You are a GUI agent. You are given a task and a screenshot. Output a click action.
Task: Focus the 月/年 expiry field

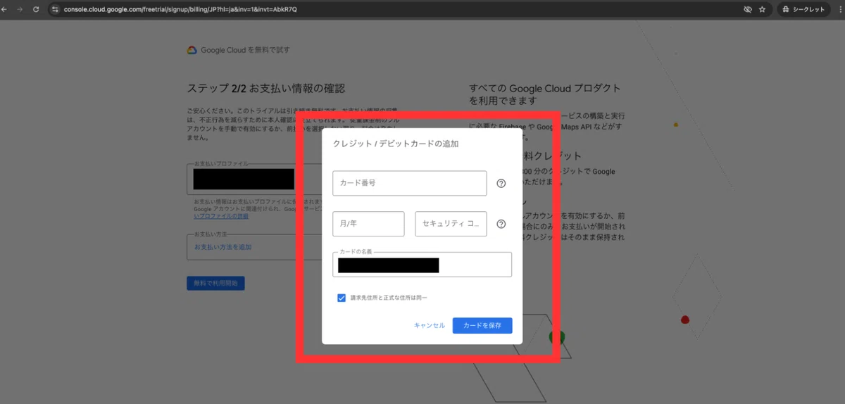click(x=368, y=224)
